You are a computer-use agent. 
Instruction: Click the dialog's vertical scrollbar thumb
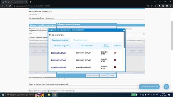coord(124,40)
